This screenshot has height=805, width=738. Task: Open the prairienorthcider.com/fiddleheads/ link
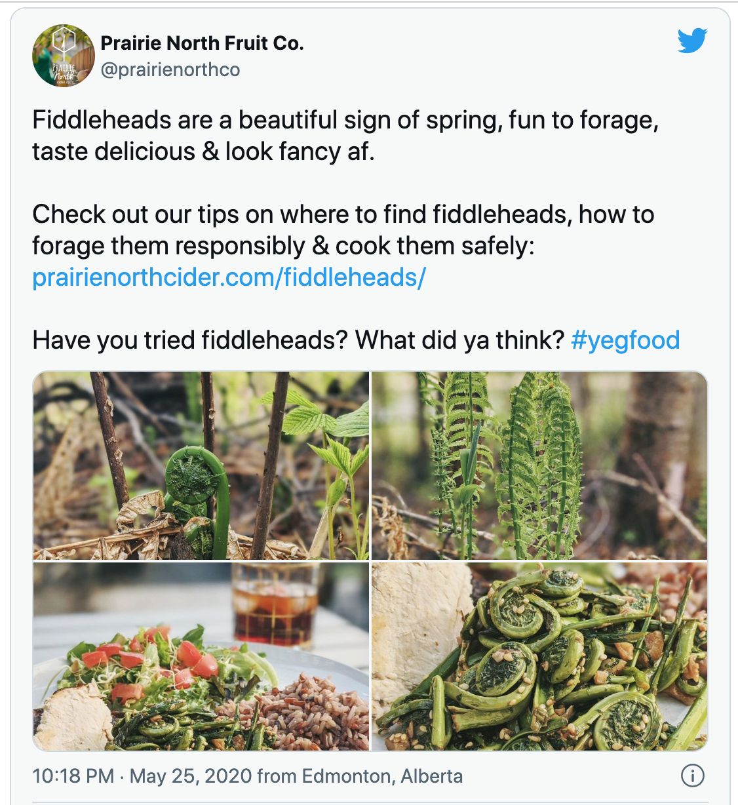[229, 277]
